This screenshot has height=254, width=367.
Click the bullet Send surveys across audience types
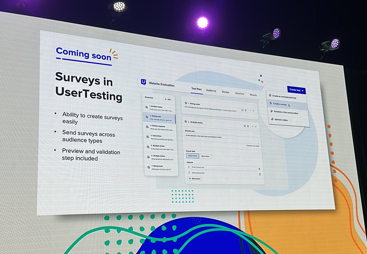click(x=89, y=136)
